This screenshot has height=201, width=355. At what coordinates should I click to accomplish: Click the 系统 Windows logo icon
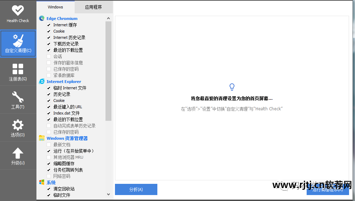[x=42, y=182]
